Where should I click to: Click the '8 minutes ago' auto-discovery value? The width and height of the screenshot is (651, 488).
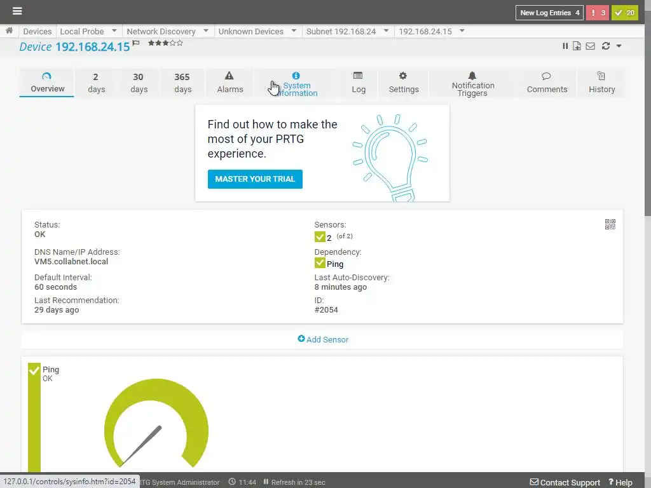(x=341, y=287)
